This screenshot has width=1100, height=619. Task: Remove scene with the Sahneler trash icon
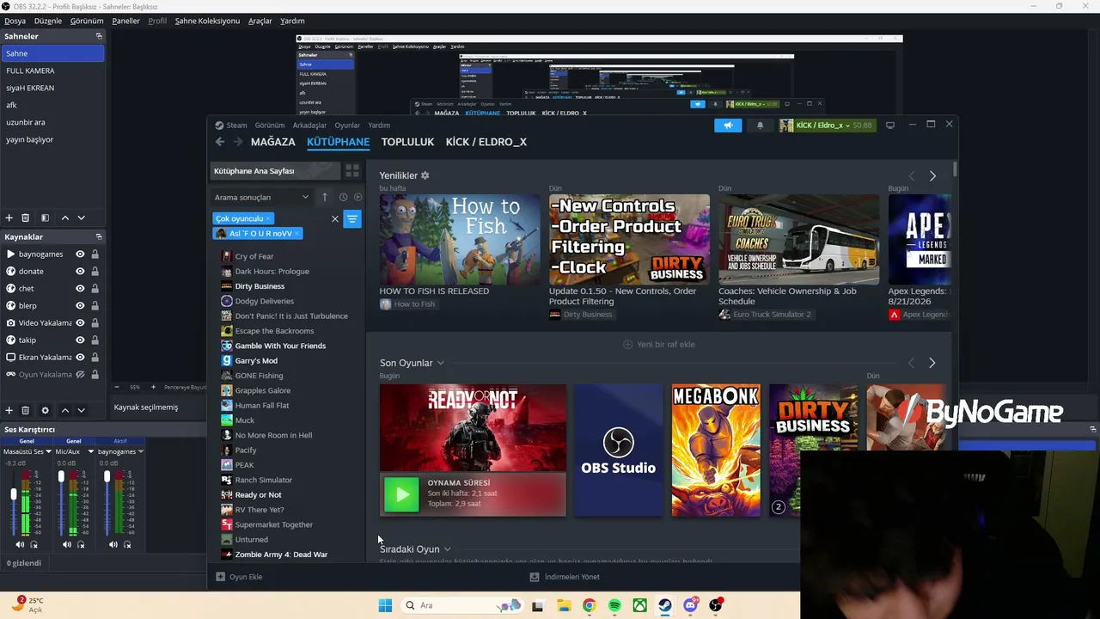[26, 218]
